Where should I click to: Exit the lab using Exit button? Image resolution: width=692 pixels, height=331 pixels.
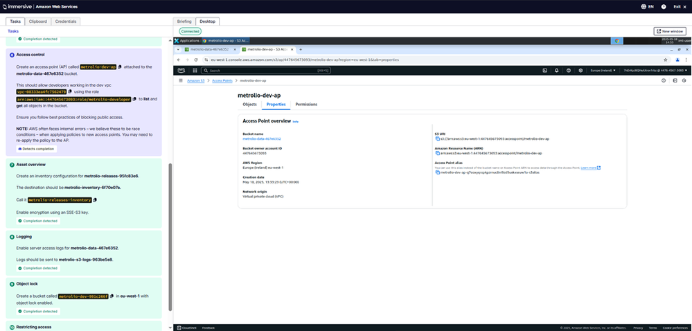point(680,7)
